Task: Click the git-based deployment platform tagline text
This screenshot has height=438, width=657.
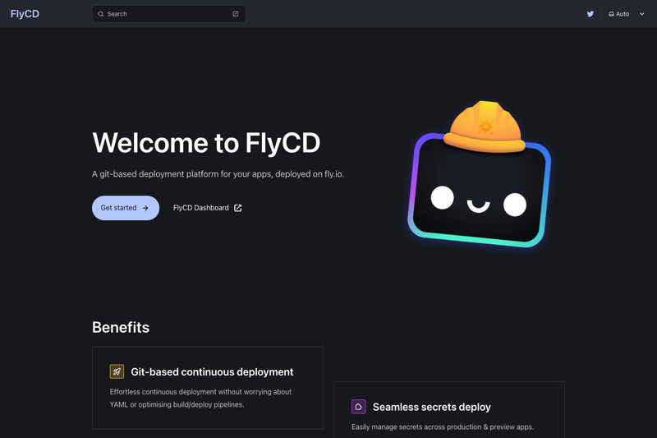Action: click(x=218, y=174)
